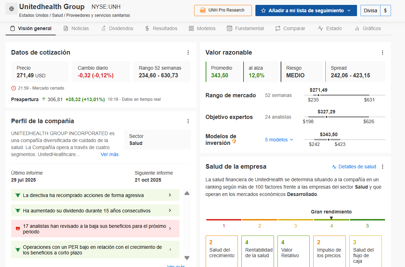
Task: Expand the 17 analistas downward revision insight
Action: tap(95, 229)
